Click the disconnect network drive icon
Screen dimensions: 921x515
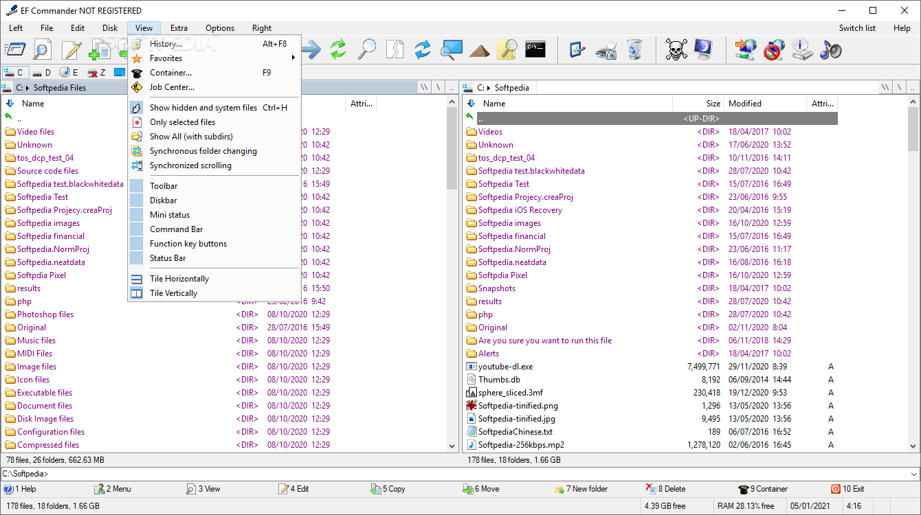[x=774, y=49]
